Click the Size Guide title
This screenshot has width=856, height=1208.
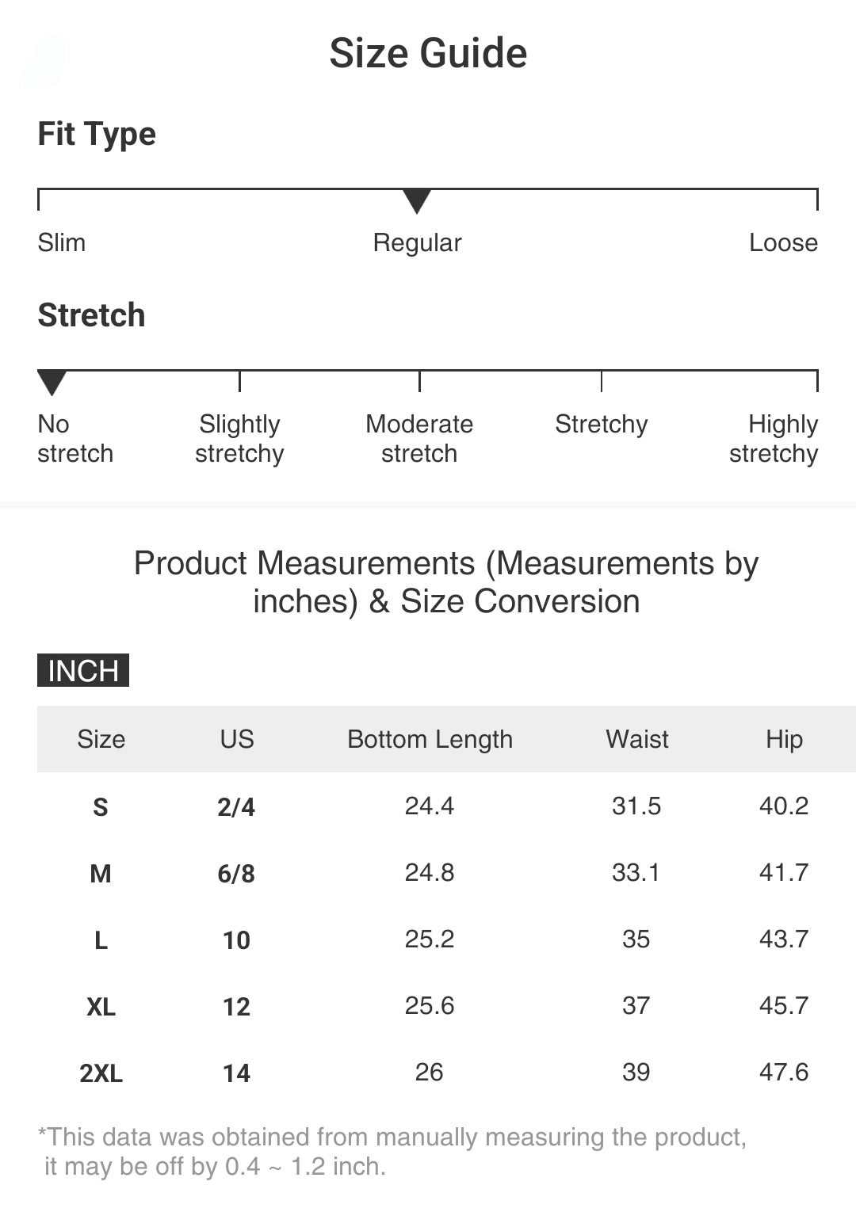click(428, 53)
